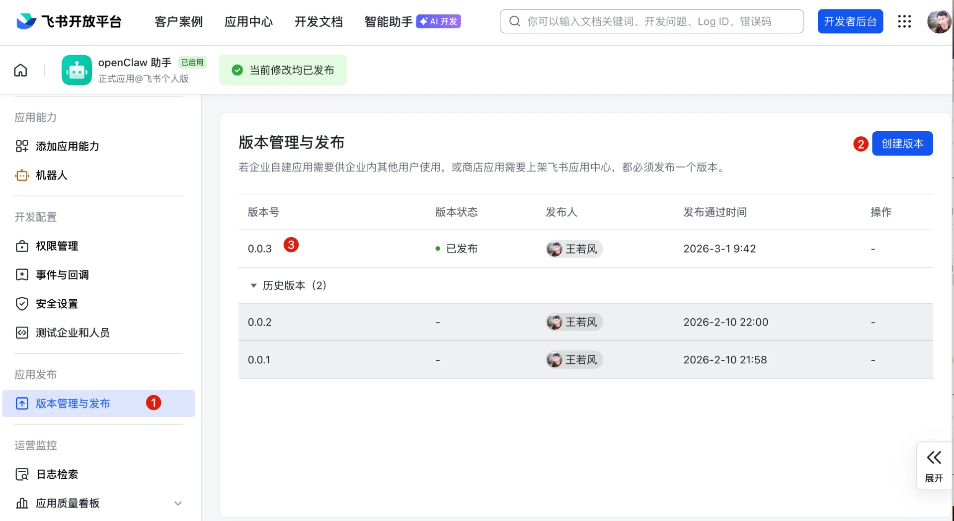The height and width of the screenshot is (521, 954).
Task: Click the user avatar at top right
Action: tap(939, 21)
